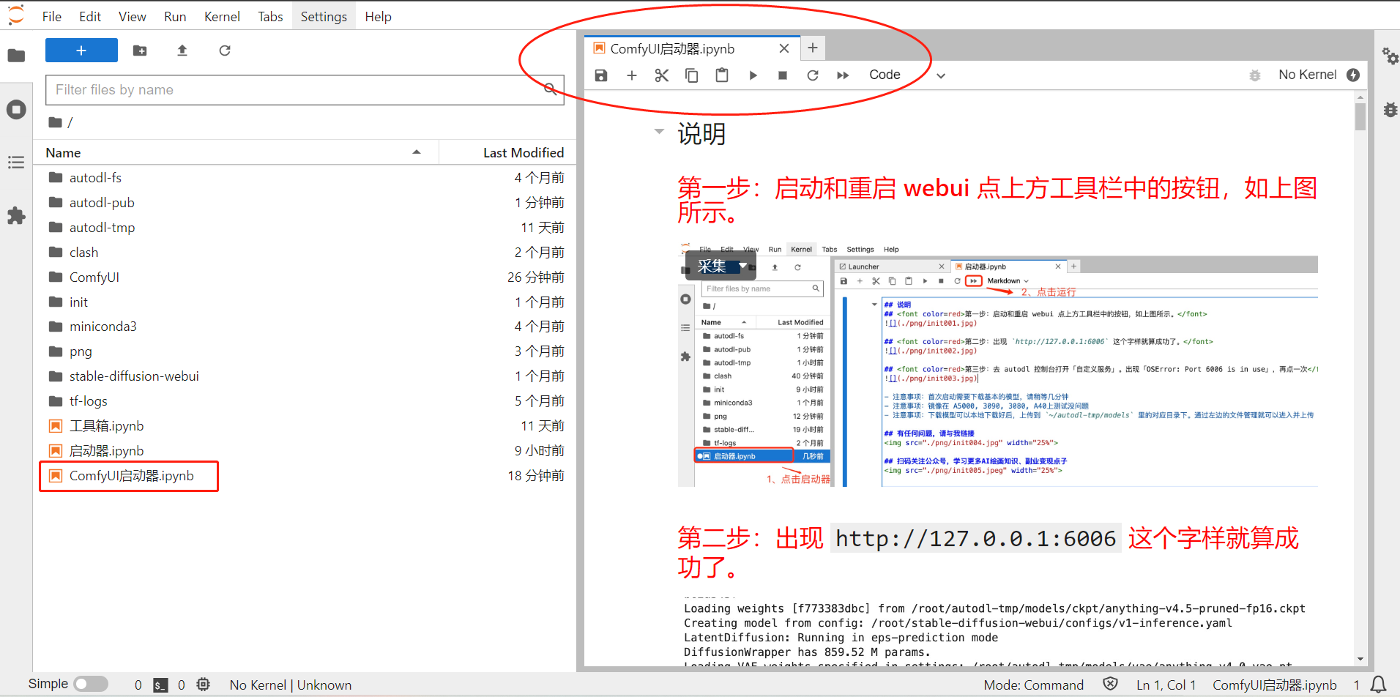The width and height of the screenshot is (1400, 697).
Task: Save the notebook with the disk icon
Action: pos(601,75)
